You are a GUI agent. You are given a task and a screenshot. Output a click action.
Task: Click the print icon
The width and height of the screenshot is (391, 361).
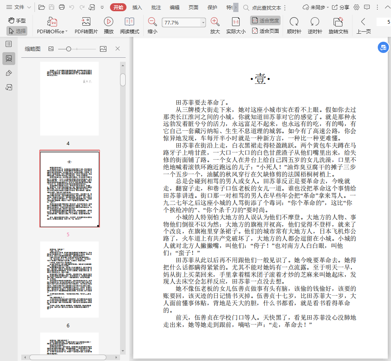[x=61, y=7]
